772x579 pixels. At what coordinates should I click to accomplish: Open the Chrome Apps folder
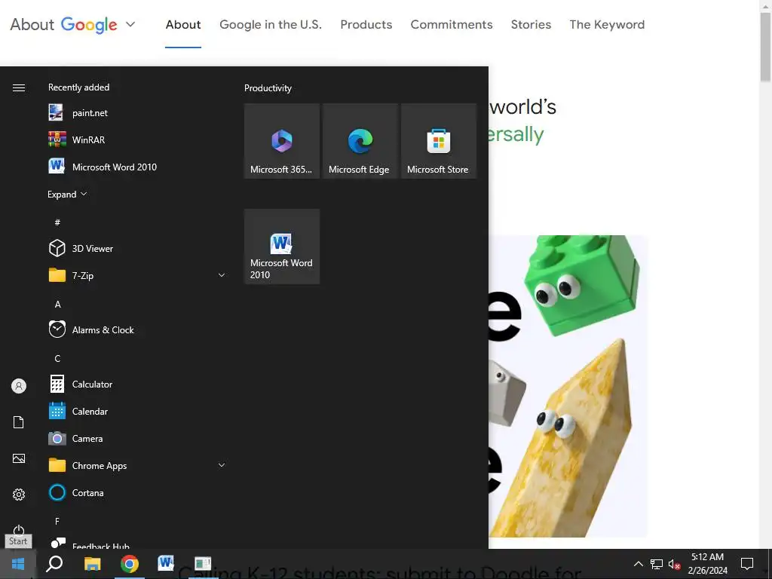click(138, 465)
